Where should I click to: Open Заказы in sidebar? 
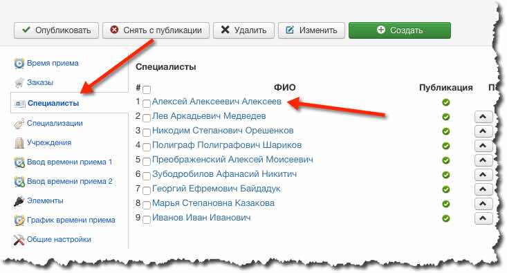pyautogui.click(x=40, y=82)
